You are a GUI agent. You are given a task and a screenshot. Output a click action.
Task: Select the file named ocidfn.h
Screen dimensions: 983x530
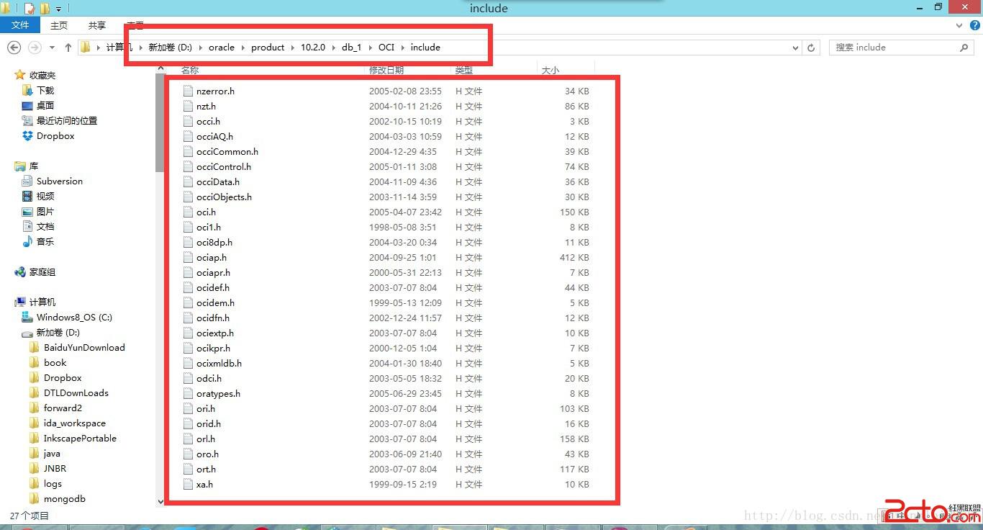point(213,318)
